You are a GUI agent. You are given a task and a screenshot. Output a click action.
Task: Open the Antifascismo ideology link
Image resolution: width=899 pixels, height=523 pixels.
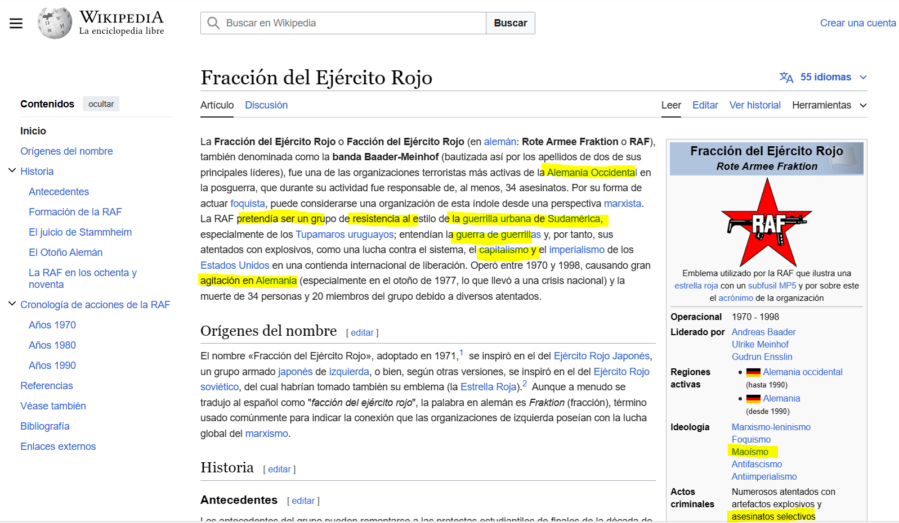[757, 465]
